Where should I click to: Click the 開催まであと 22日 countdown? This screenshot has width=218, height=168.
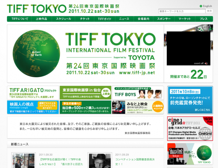pyautogui.click(x=189, y=75)
